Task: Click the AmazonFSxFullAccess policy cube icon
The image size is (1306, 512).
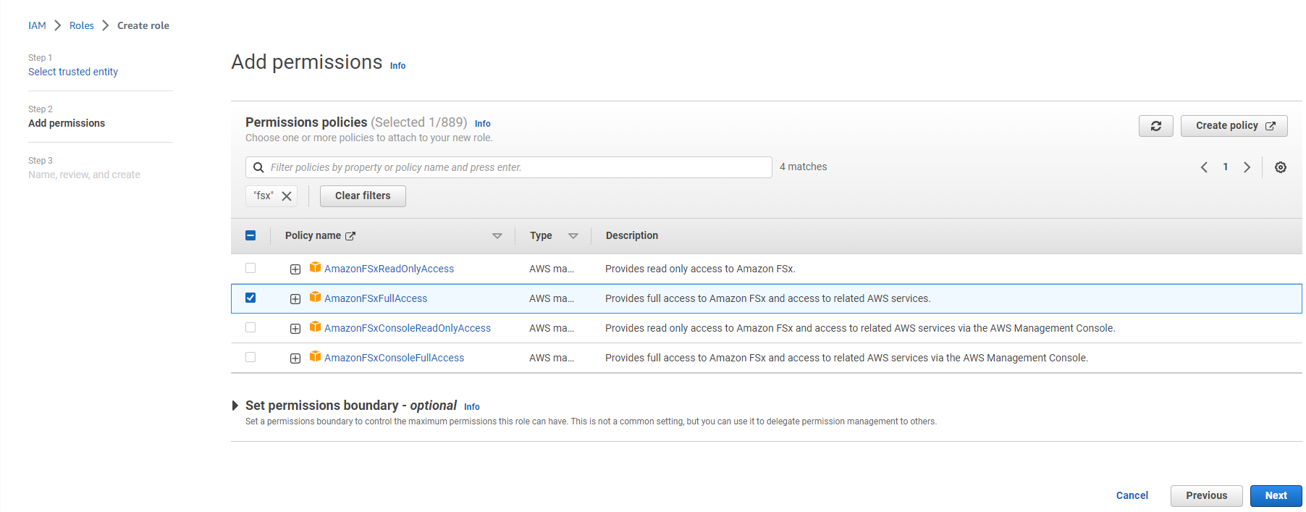Action: tap(315, 297)
